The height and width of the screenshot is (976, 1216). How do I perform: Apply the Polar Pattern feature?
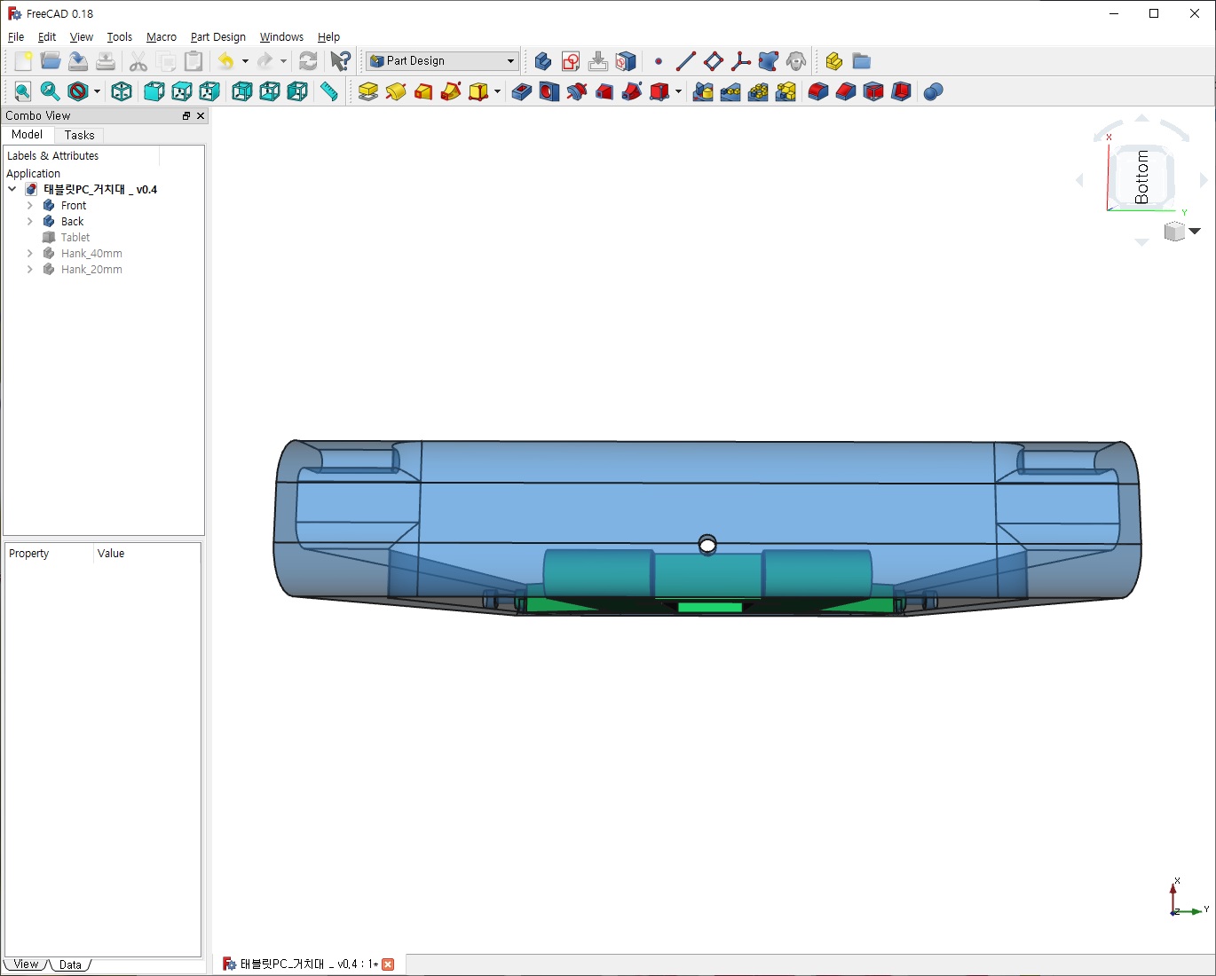pyautogui.click(x=758, y=91)
